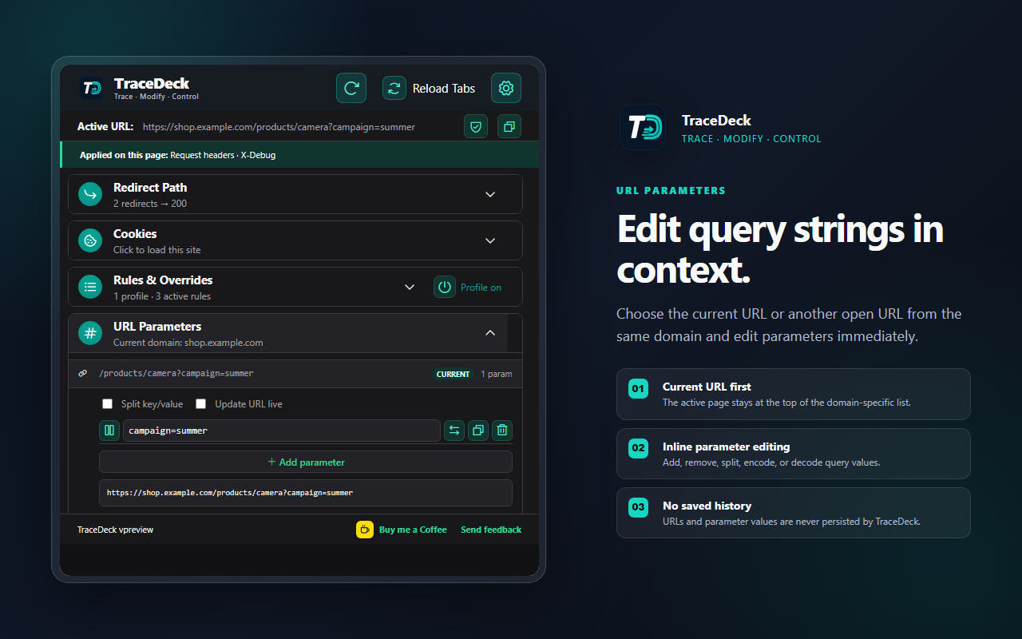This screenshot has width=1022, height=639.
Task: Click the swap arrows icon for campaign parameter
Action: coord(454,431)
